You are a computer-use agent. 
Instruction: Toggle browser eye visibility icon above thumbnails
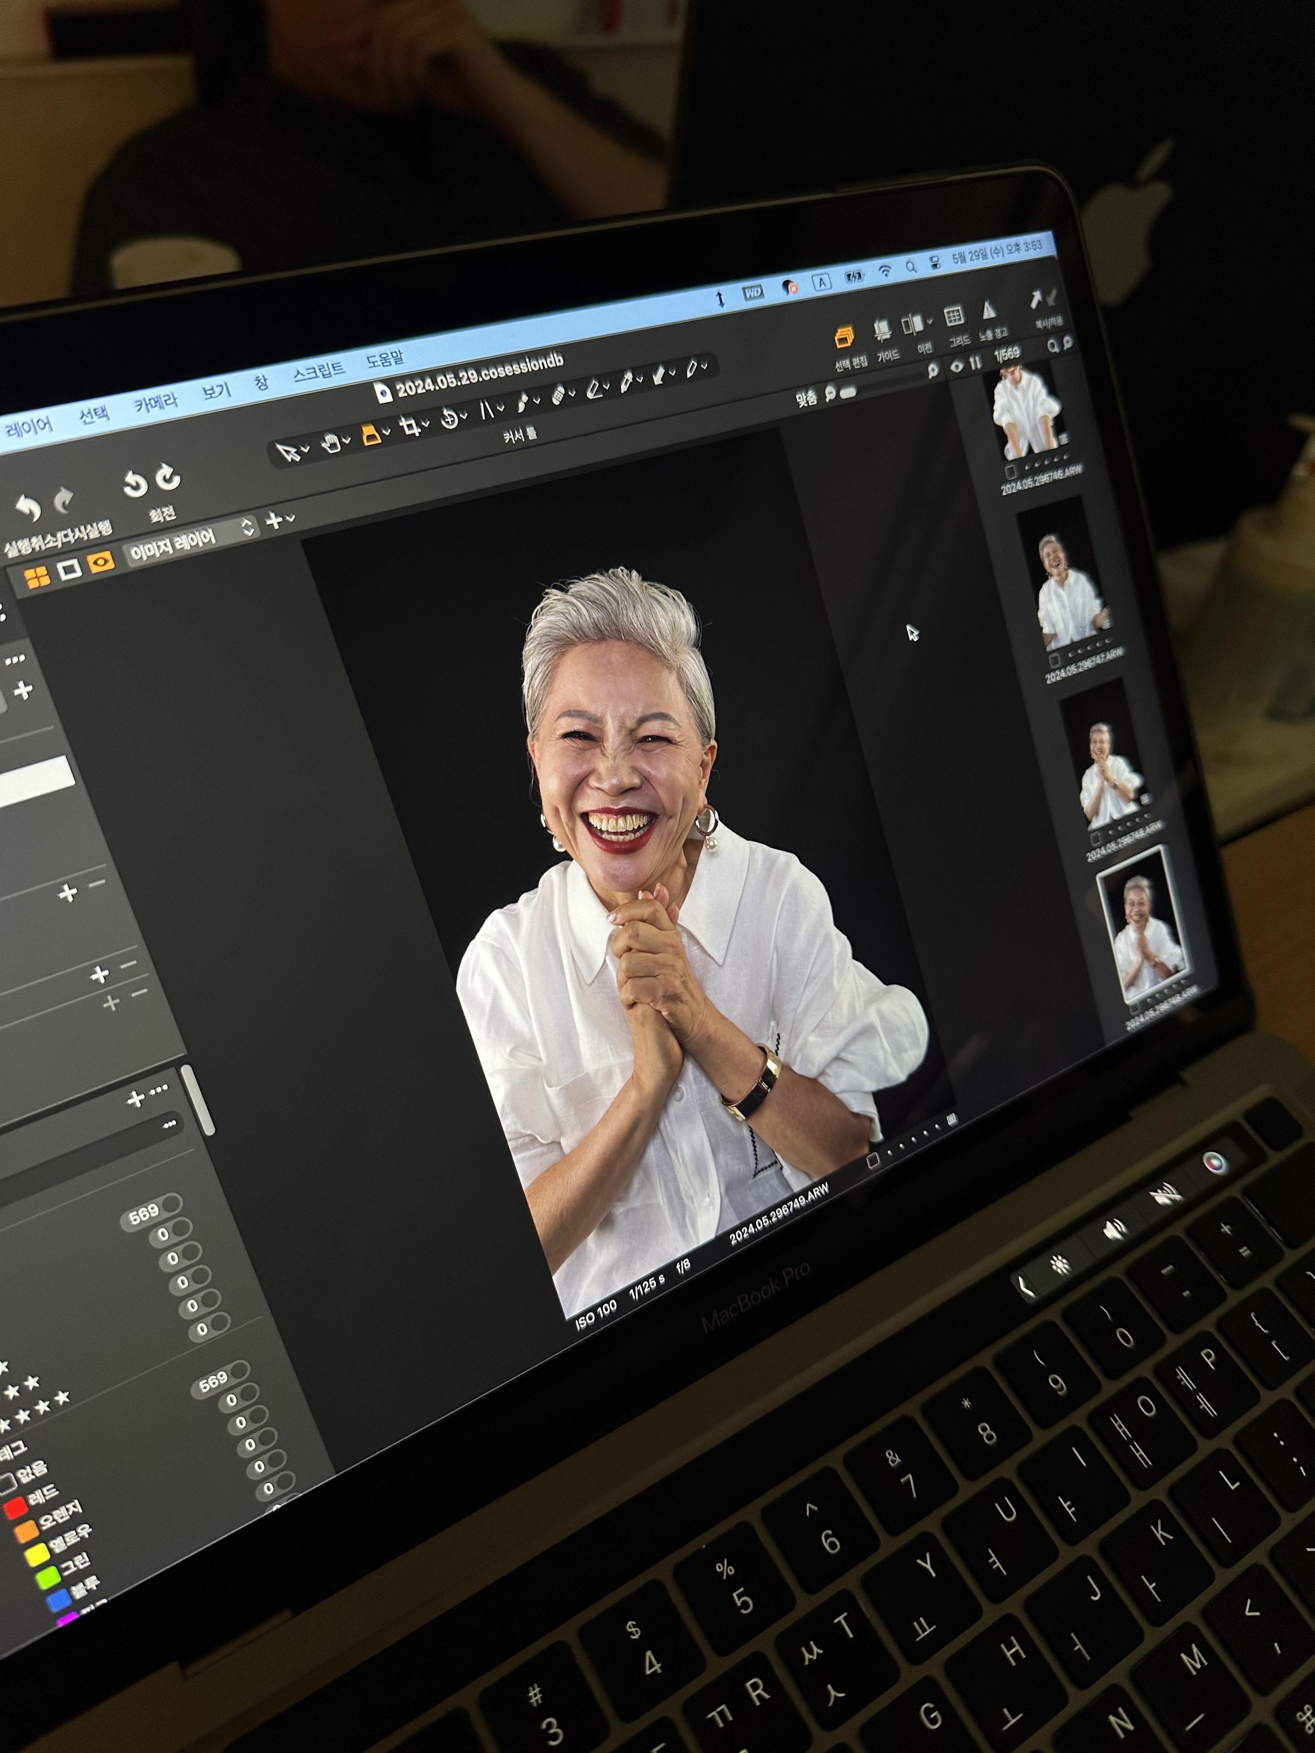pyautogui.click(x=957, y=366)
